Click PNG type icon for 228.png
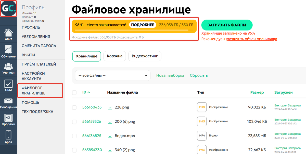Viewport: 306px width, 154px height. 202,107
